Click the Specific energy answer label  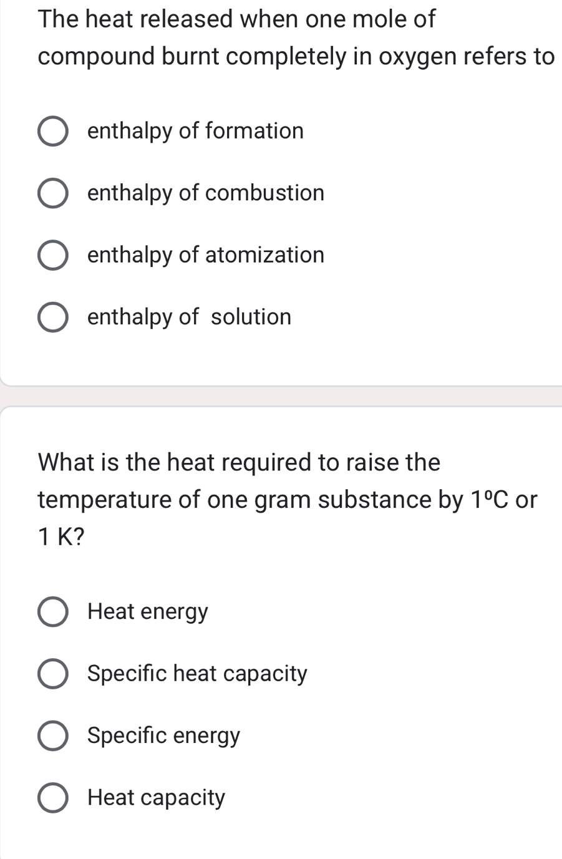pyautogui.click(x=163, y=736)
